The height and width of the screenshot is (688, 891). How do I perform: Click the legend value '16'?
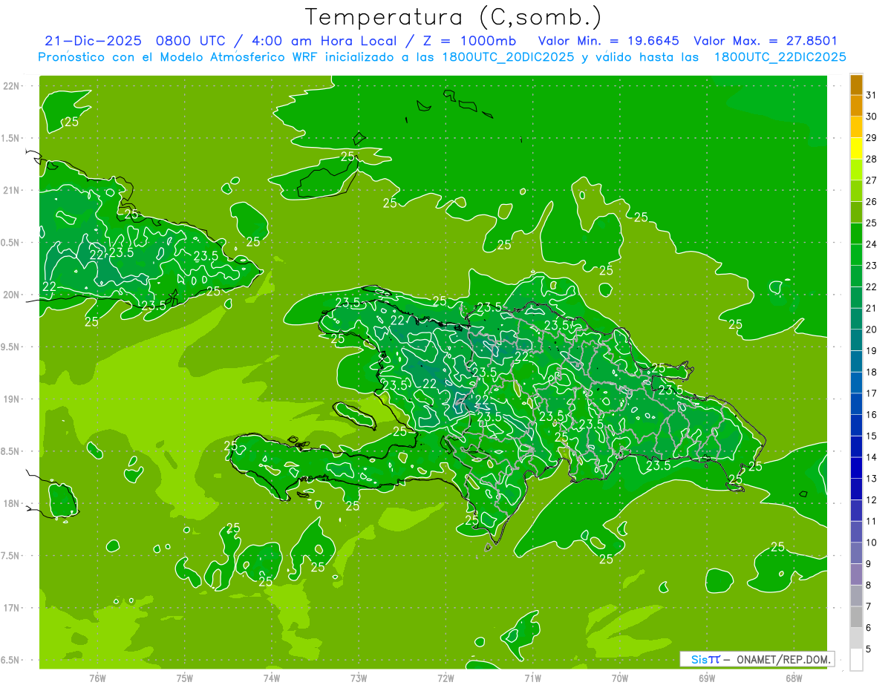click(872, 415)
